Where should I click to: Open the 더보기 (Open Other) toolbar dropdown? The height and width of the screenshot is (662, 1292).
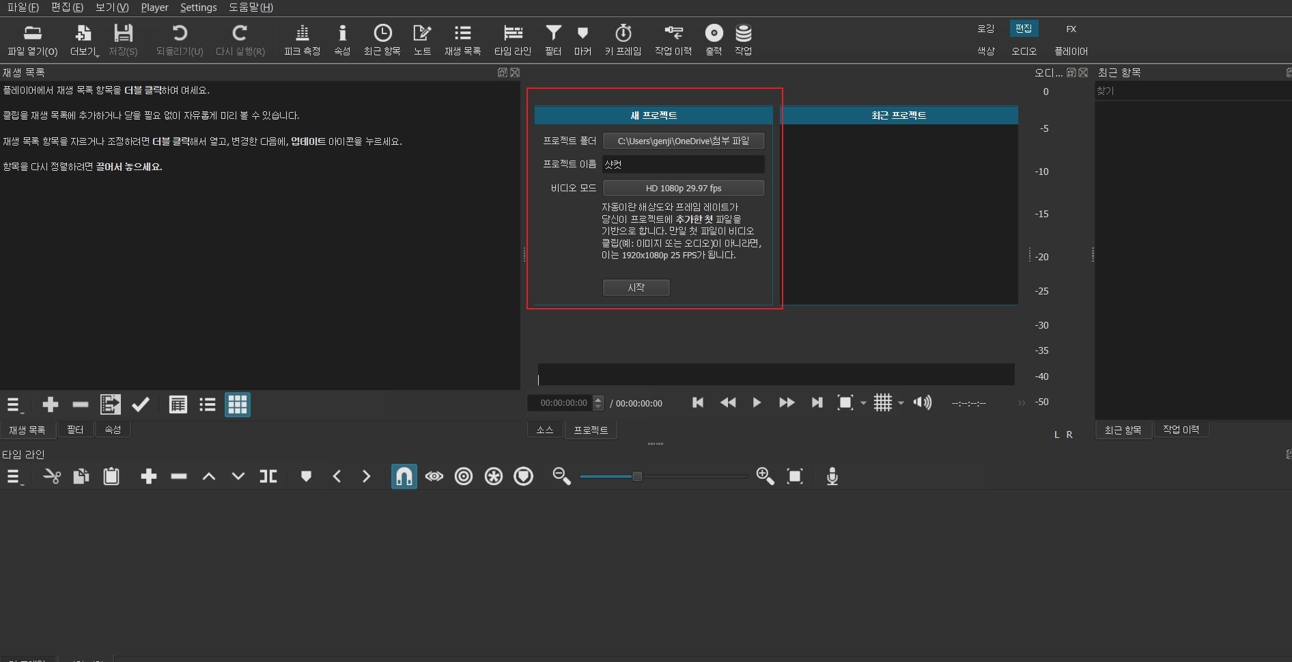pyautogui.click(x=84, y=40)
